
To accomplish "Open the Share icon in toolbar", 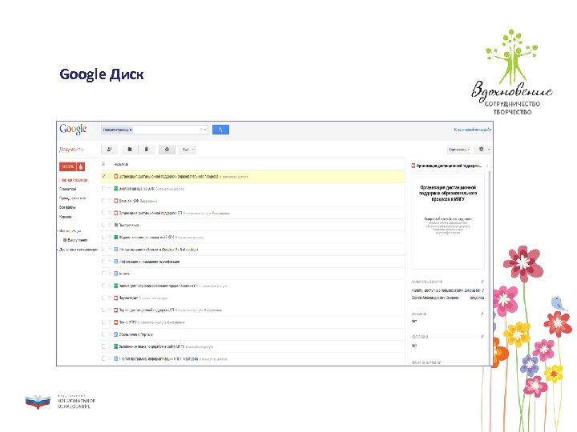I will point(109,149).
